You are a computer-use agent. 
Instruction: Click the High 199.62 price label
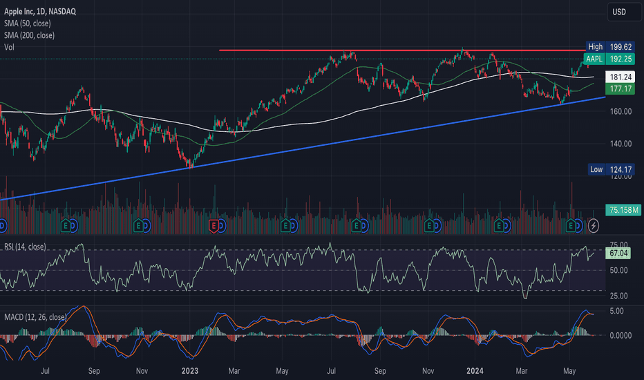[610, 47]
